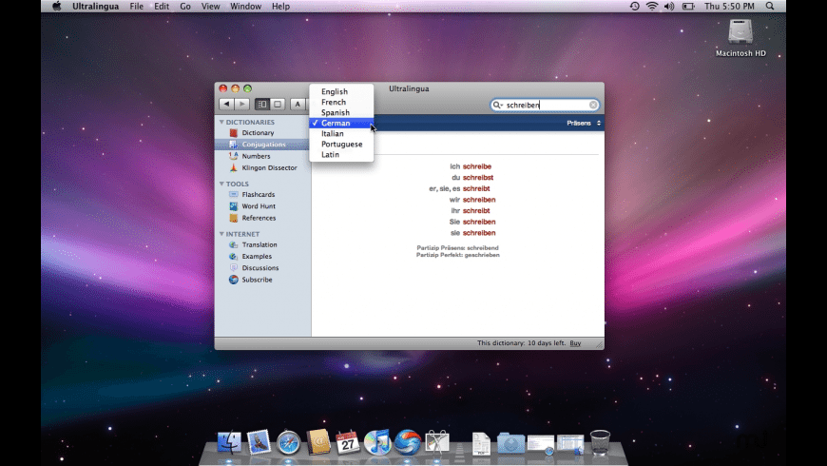827x466 pixels.
Task: Open the PDF document in the Dock
Action: [x=481, y=444]
